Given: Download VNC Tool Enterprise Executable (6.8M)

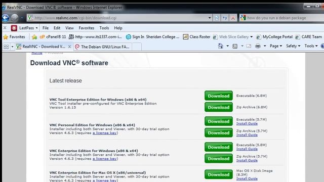Looking at the screenshot, I should tap(219, 96).
